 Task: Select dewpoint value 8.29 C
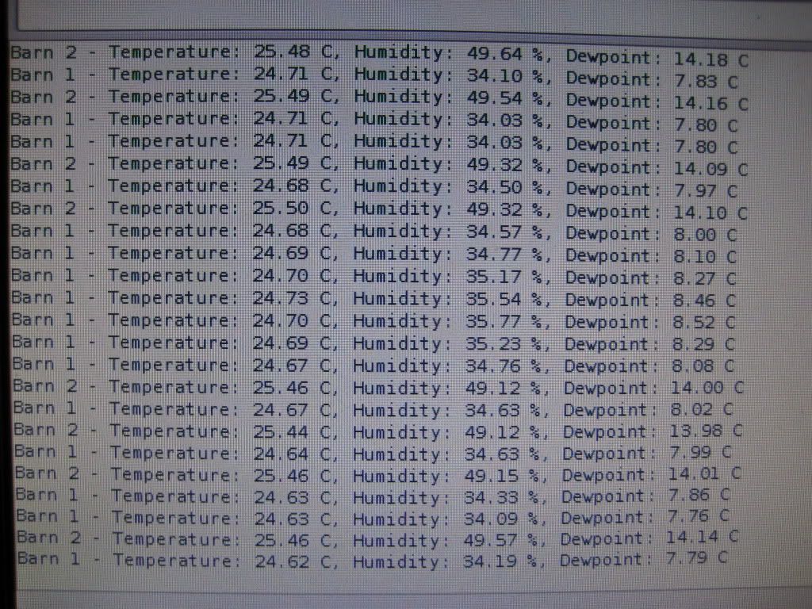(x=703, y=344)
